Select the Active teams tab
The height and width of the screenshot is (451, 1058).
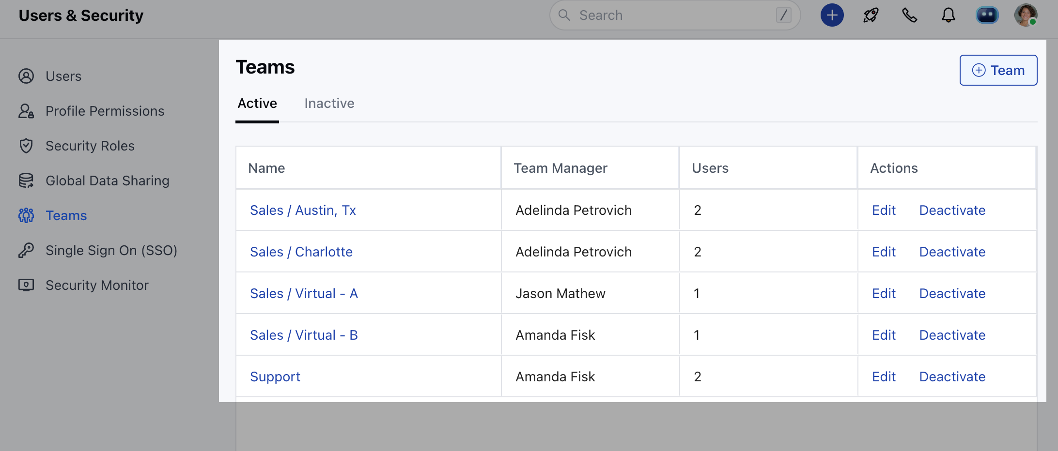[257, 103]
